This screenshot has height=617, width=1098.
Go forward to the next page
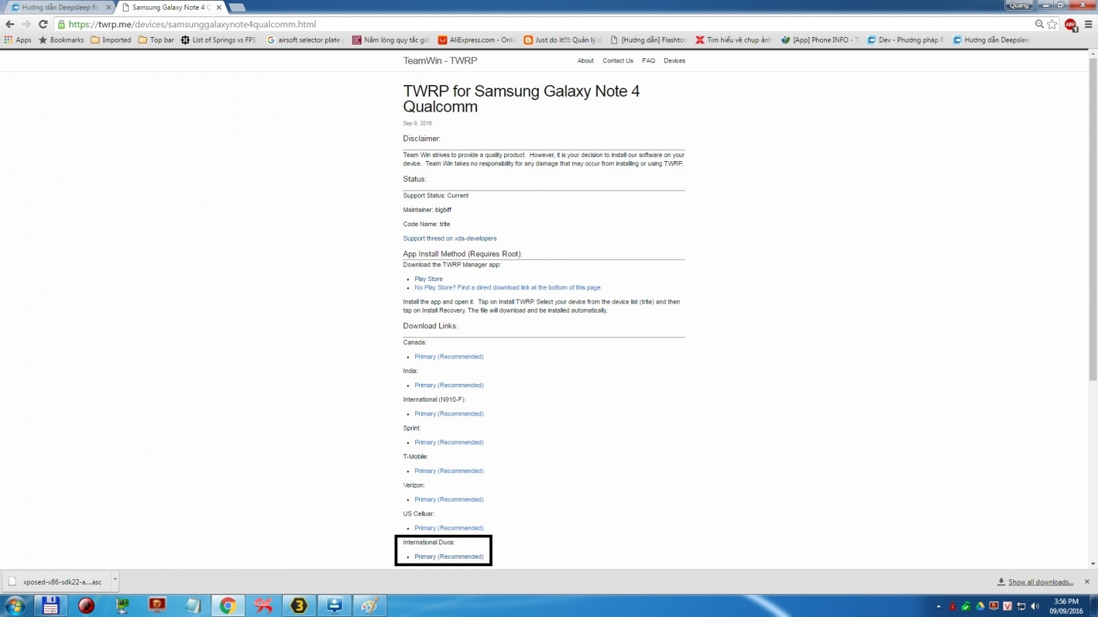pos(26,24)
